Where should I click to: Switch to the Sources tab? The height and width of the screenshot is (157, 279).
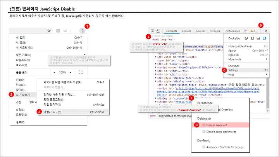(x=201, y=31)
